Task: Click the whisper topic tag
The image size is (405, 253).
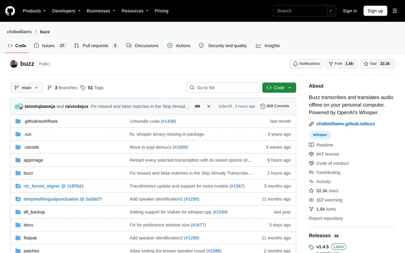Action: (320, 135)
